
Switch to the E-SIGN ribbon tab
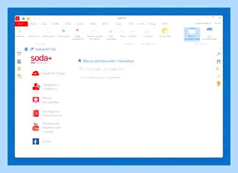pyautogui.click(x=140, y=23)
